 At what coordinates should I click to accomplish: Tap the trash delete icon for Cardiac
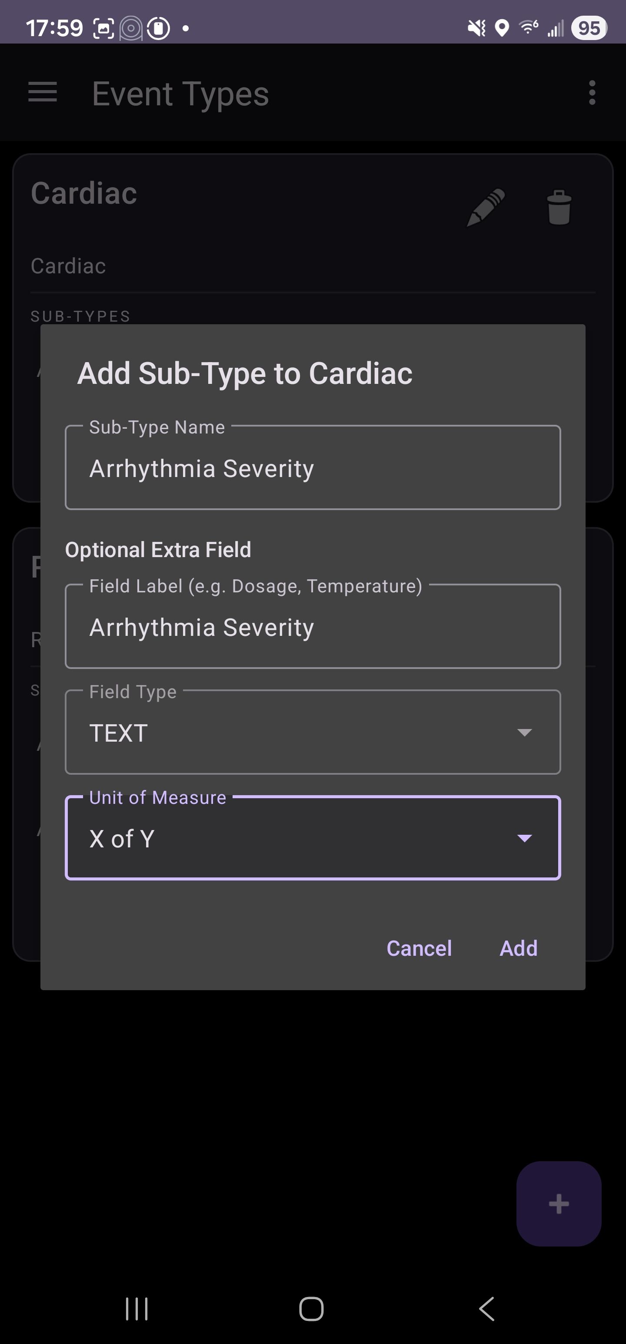559,207
